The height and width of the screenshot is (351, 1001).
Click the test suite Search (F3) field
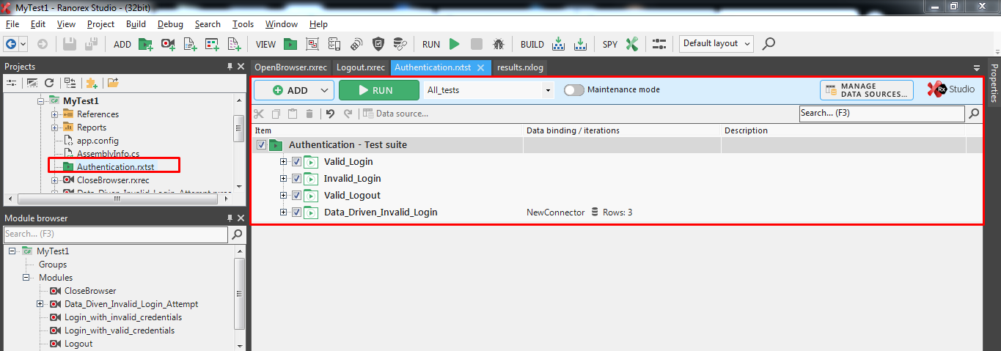882,114
